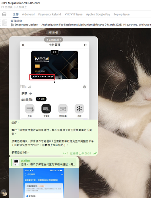Click the sender avatar near the bottom
This screenshot has height=199, width=151.
point(4,193)
